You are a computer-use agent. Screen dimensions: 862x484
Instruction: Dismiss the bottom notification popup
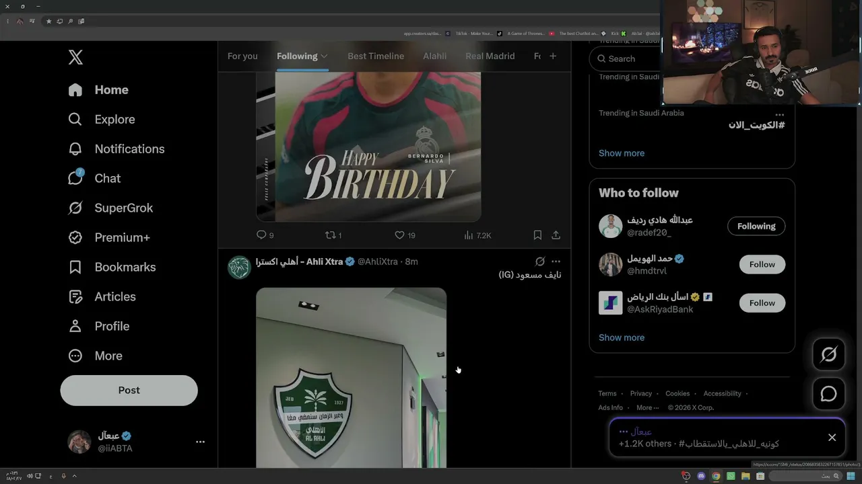coord(832,437)
